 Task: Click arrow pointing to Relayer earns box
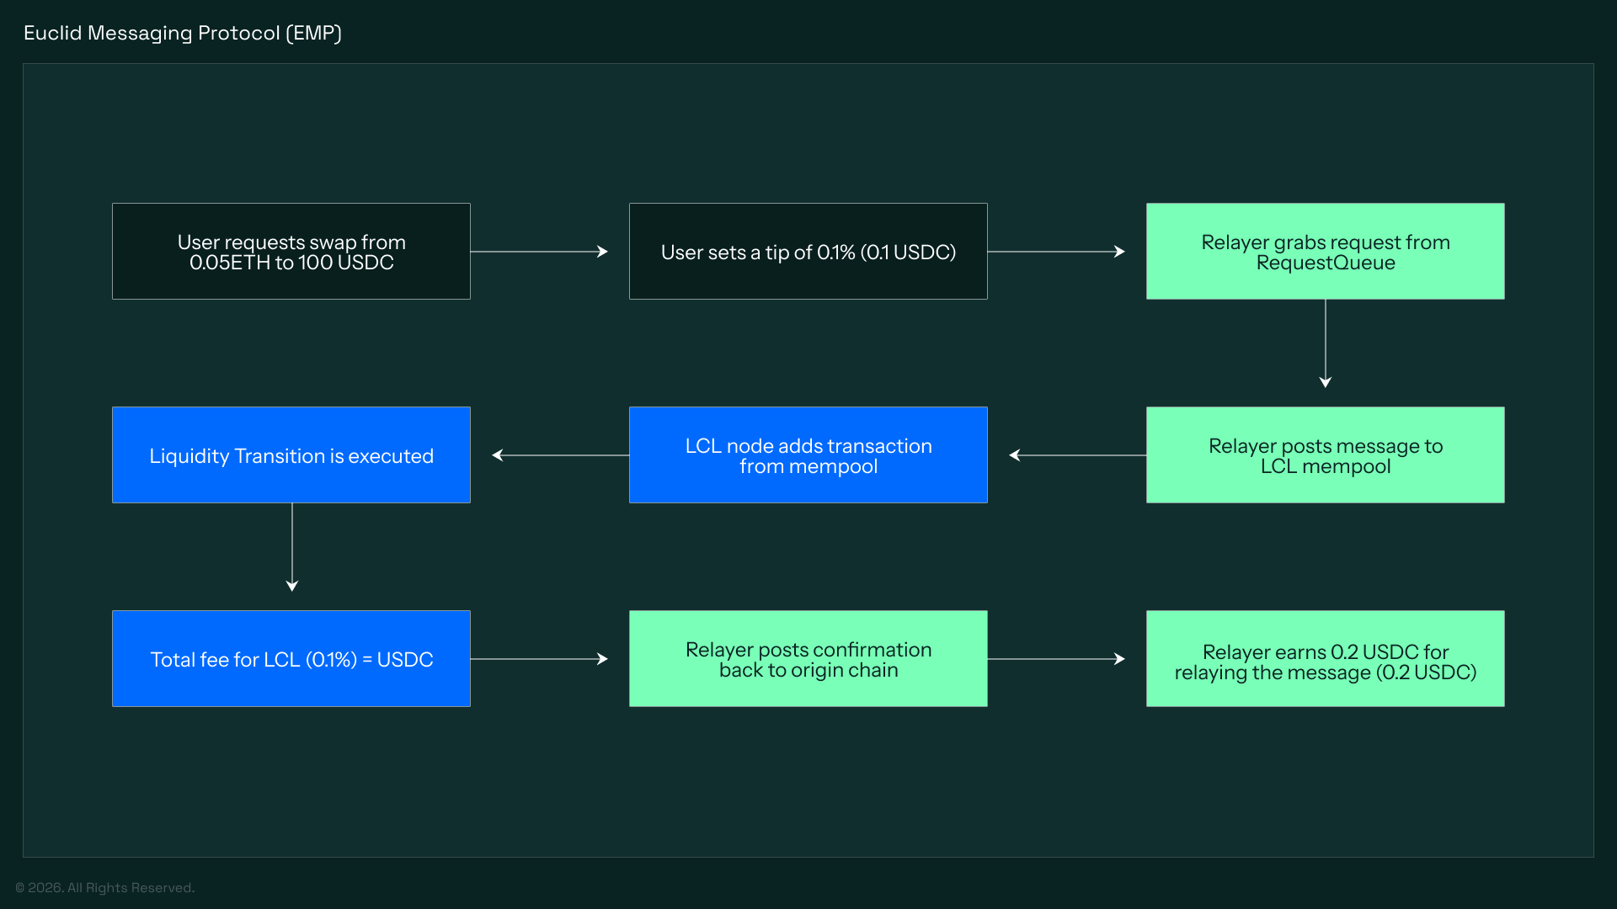point(1056,659)
